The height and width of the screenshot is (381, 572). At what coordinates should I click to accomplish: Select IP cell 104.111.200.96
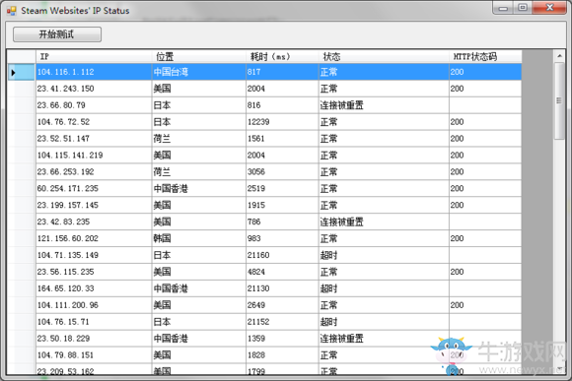tap(94, 305)
